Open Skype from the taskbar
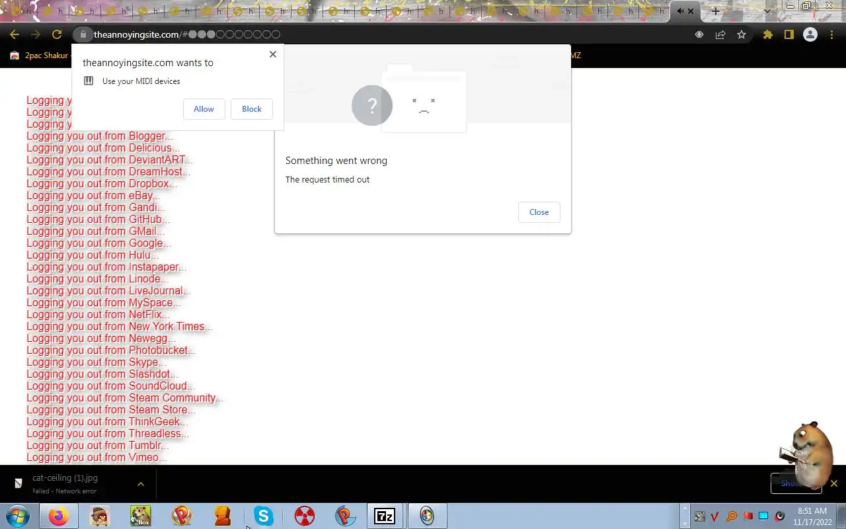Image resolution: width=846 pixels, height=529 pixels. coord(264,516)
